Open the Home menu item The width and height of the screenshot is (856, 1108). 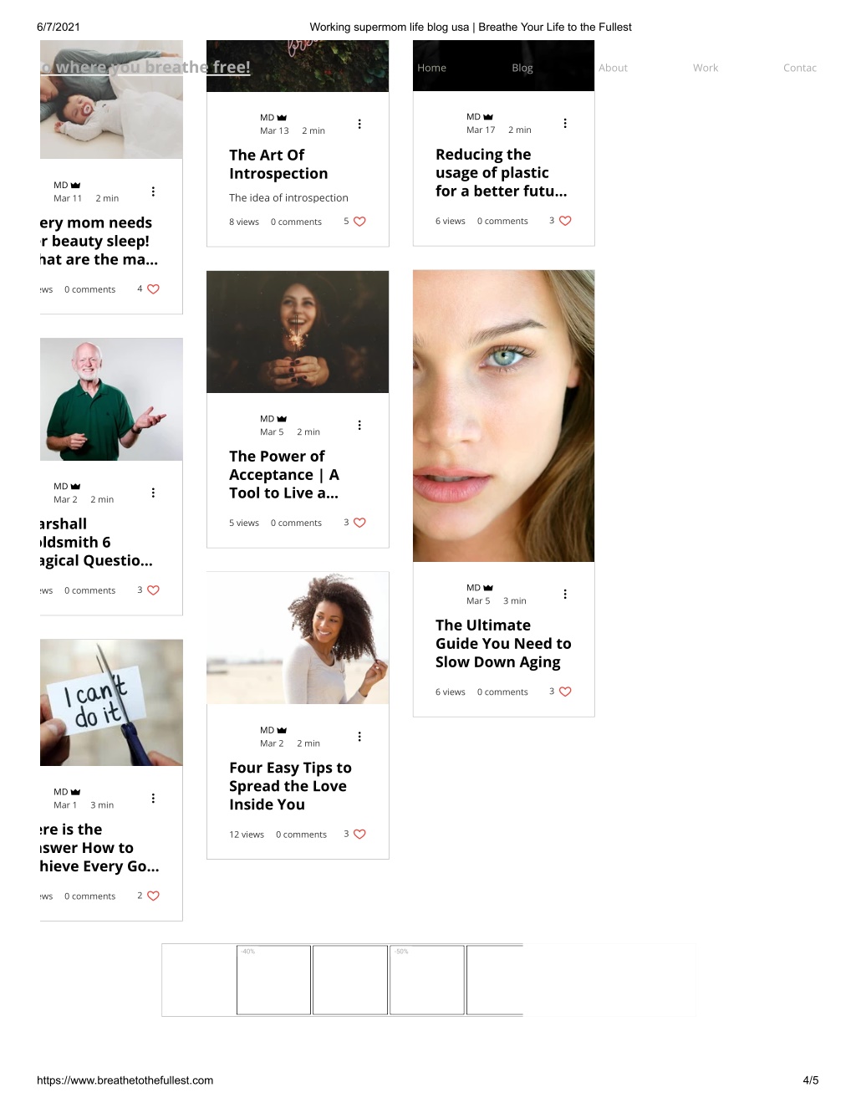click(432, 68)
